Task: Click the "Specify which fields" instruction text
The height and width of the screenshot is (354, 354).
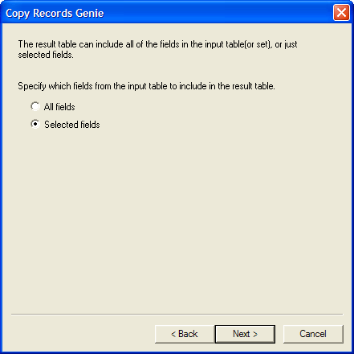Action: (146, 86)
